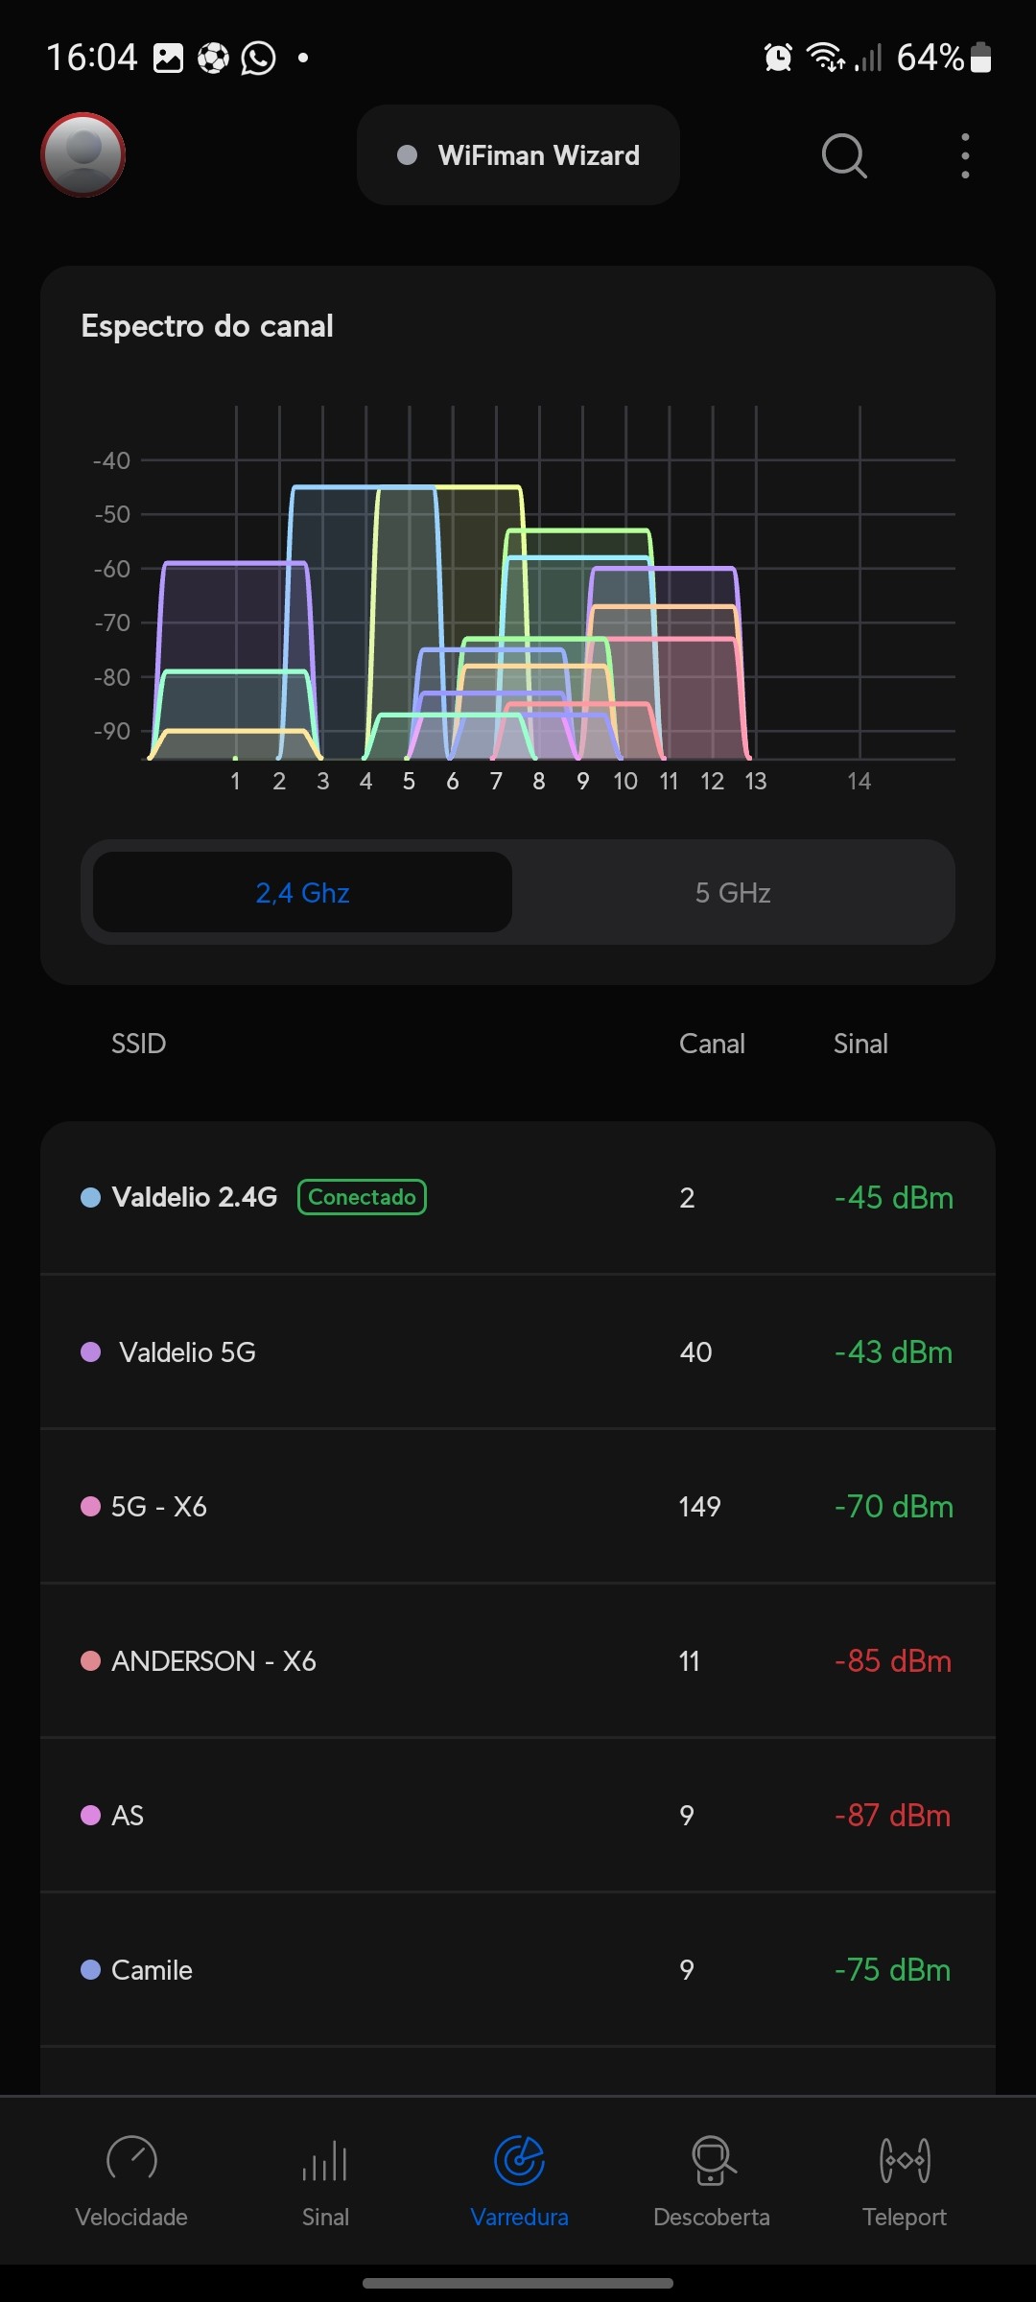Tap the blue color dot for Valdelio 2.4G
Screen dimensions: 1036x2302
(91, 1197)
